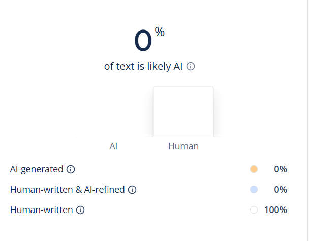The image size is (310, 241).
Task: Select the orange AI-generated color dot
Action: coord(254,169)
